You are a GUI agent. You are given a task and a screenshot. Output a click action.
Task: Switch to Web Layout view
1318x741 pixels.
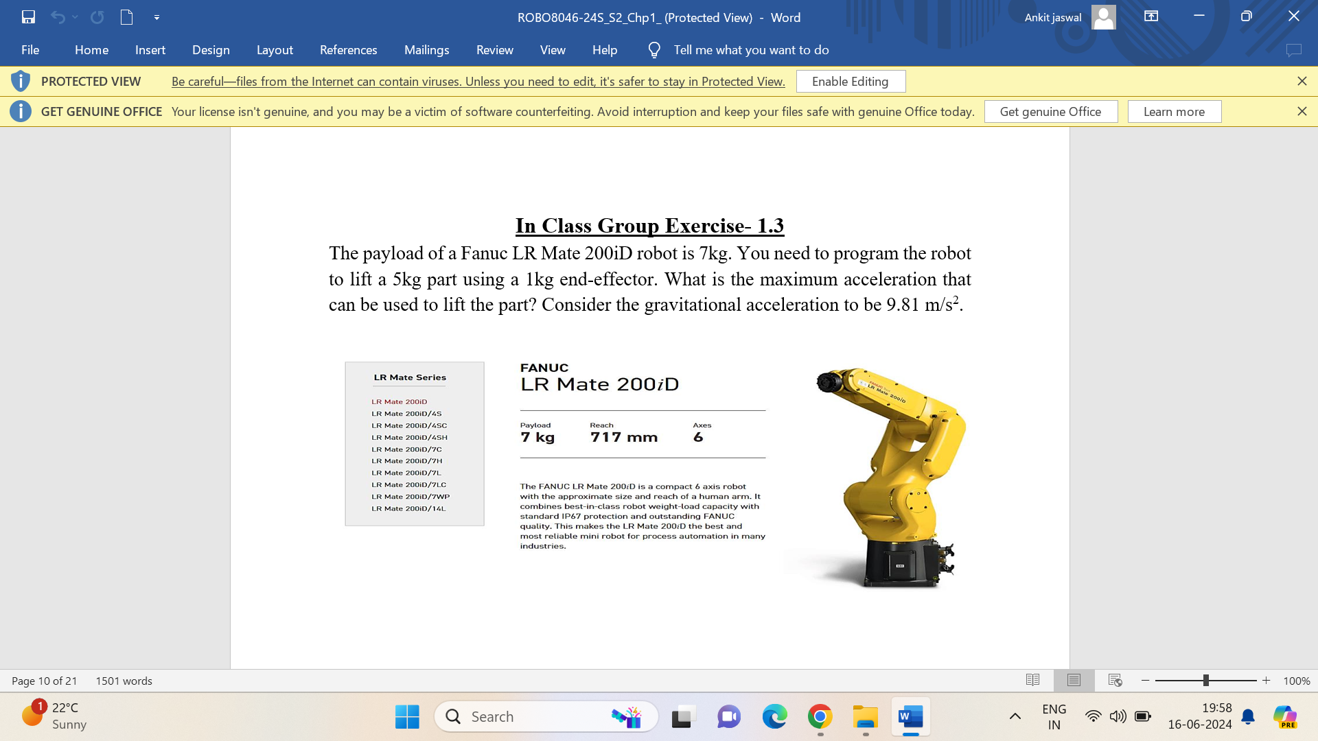pos(1114,681)
